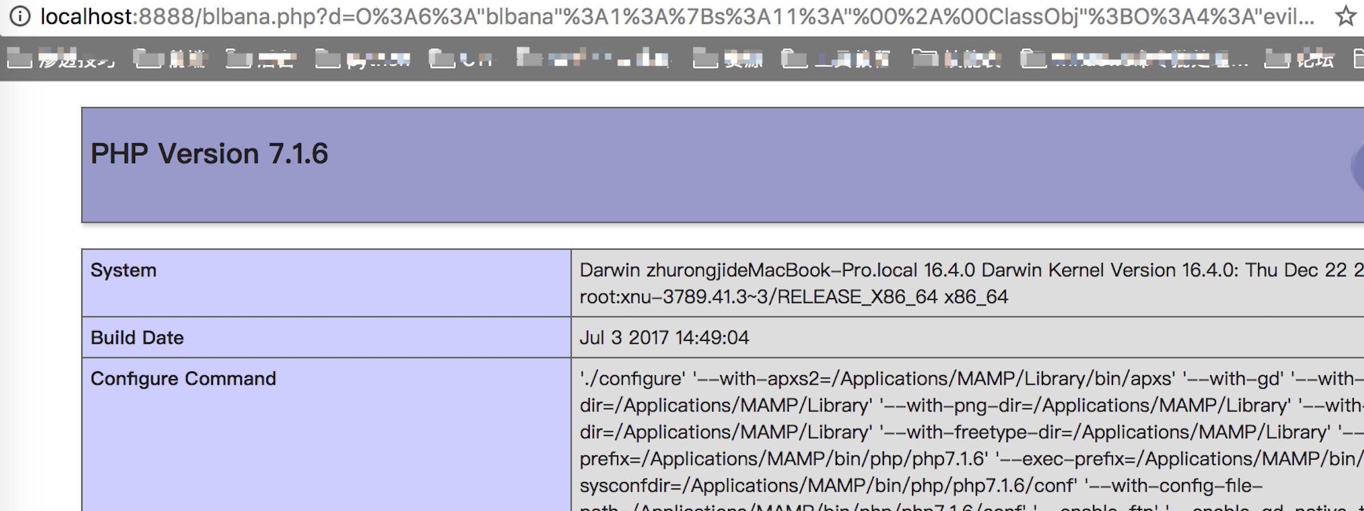Focus the address bar showing localhost:8888/blbana.php

coord(677,17)
